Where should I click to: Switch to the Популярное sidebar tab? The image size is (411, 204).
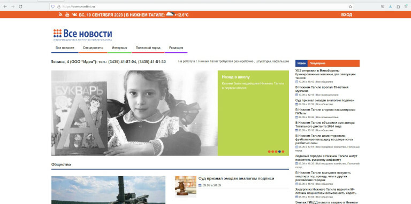coord(317,64)
